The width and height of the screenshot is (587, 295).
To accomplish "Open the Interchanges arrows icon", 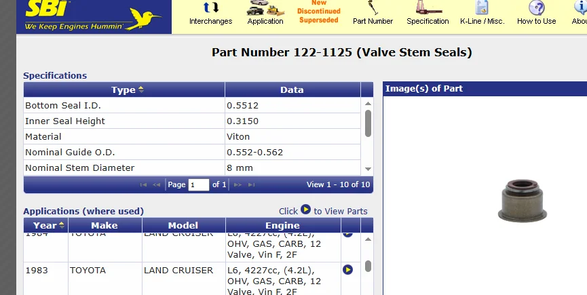I will coord(211,7).
